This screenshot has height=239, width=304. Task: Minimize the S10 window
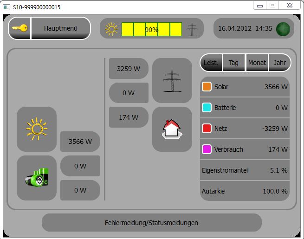point(260,6)
